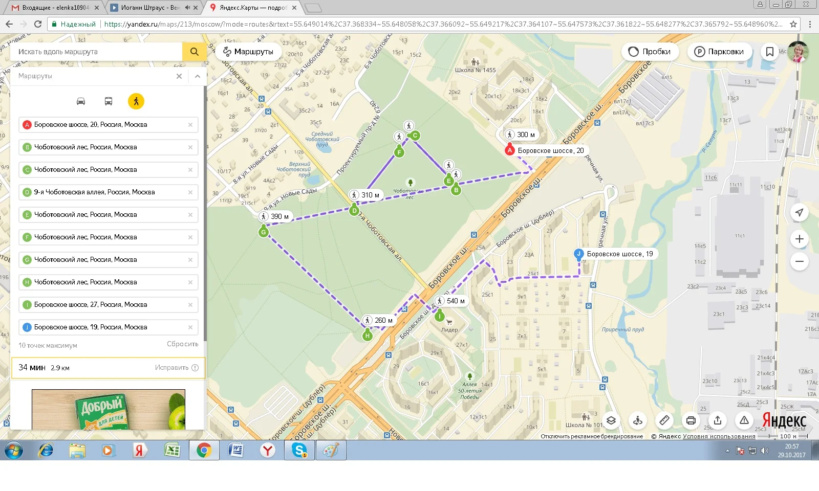
Task: Edit waypoint D 9-я Чоботовская аллея field
Action: pyautogui.click(x=109, y=192)
